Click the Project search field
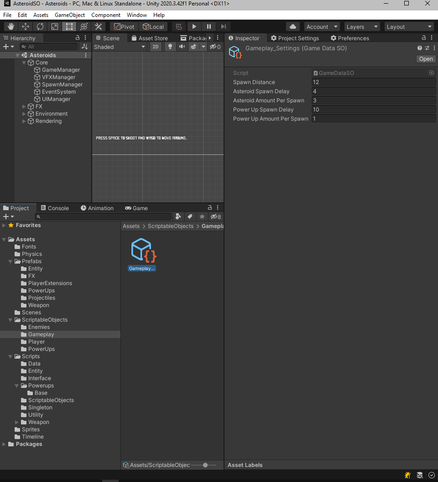 point(103,217)
